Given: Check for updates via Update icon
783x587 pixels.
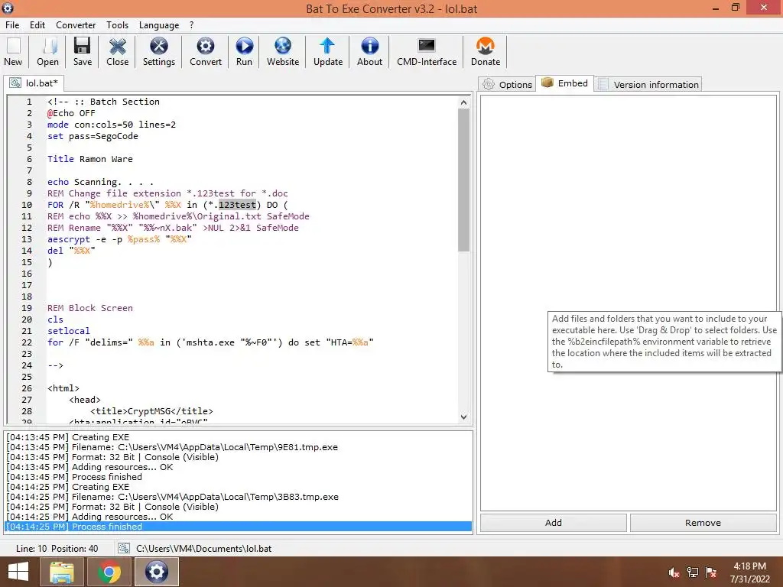Looking at the screenshot, I should pos(327,51).
